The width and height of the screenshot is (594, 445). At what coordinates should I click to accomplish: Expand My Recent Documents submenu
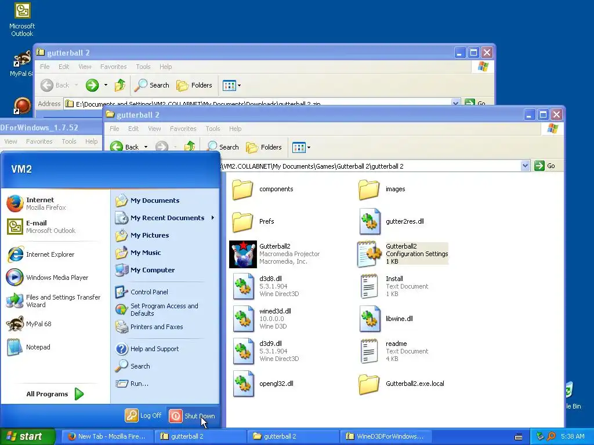(x=164, y=218)
